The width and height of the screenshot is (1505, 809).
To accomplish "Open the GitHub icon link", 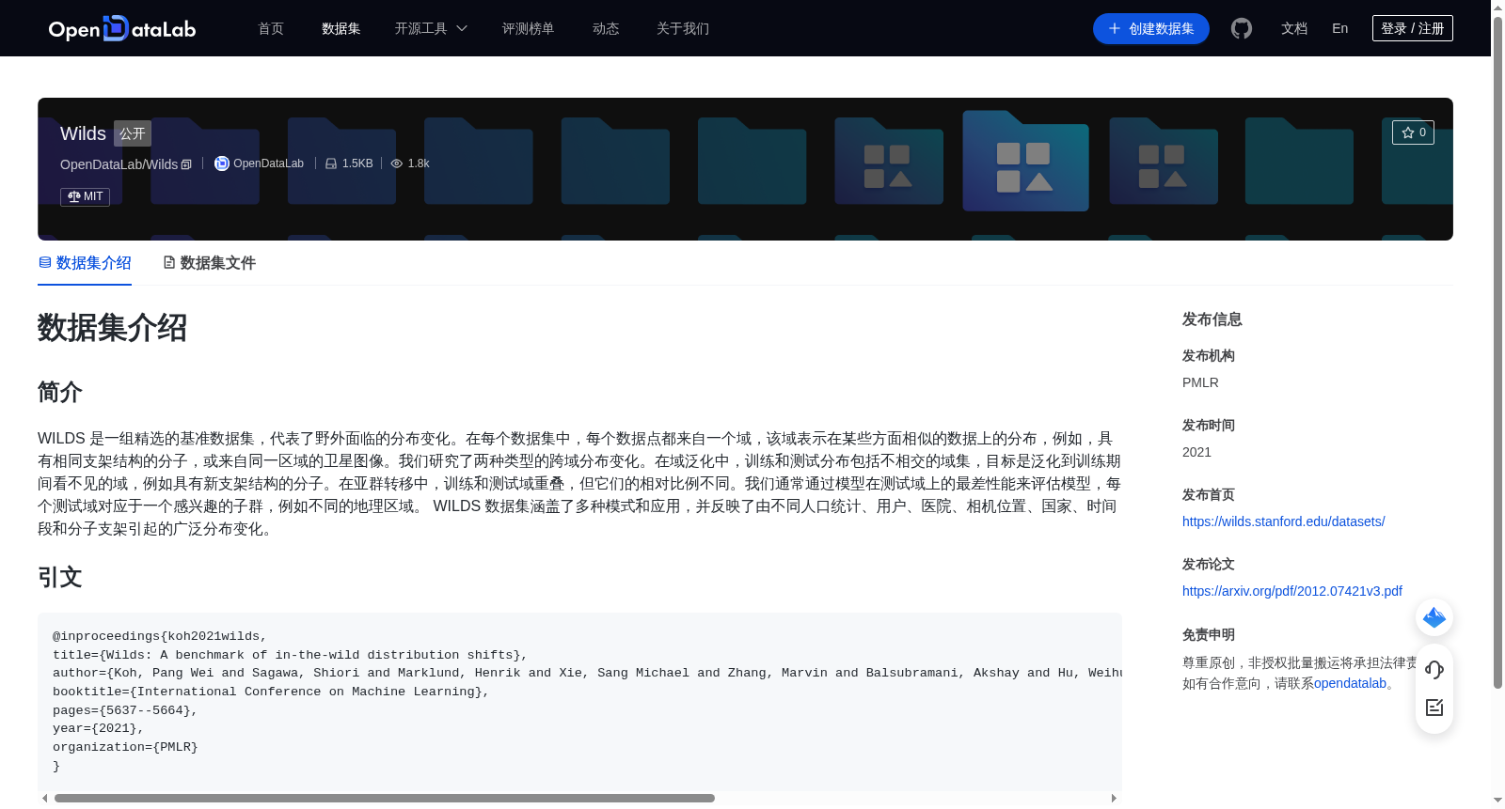I will click(x=1242, y=29).
